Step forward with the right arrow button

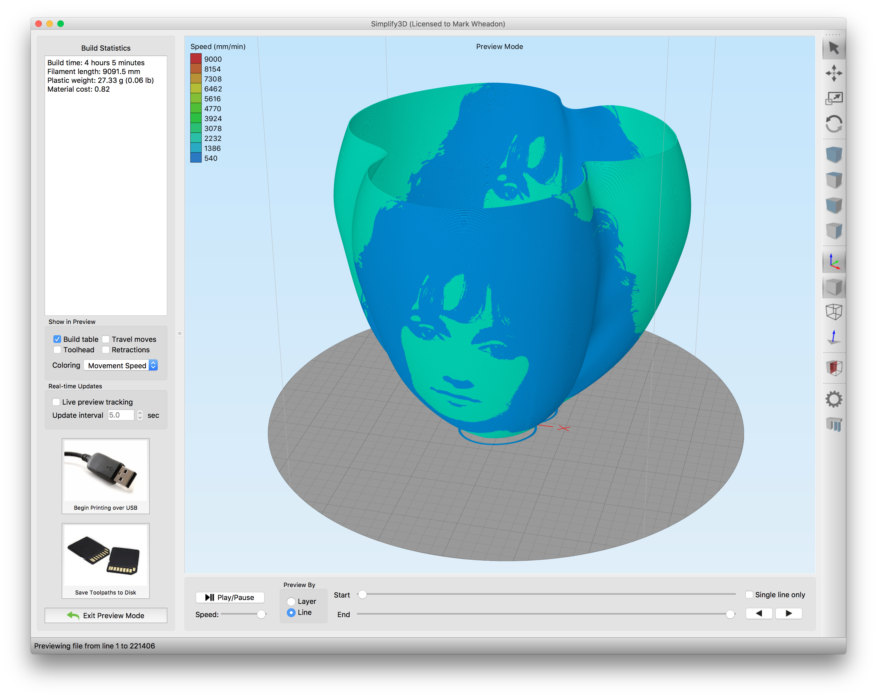(788, 614)
